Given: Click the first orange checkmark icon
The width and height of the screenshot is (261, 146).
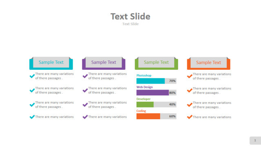Looking at the screenshot, I should click(190, 76).
